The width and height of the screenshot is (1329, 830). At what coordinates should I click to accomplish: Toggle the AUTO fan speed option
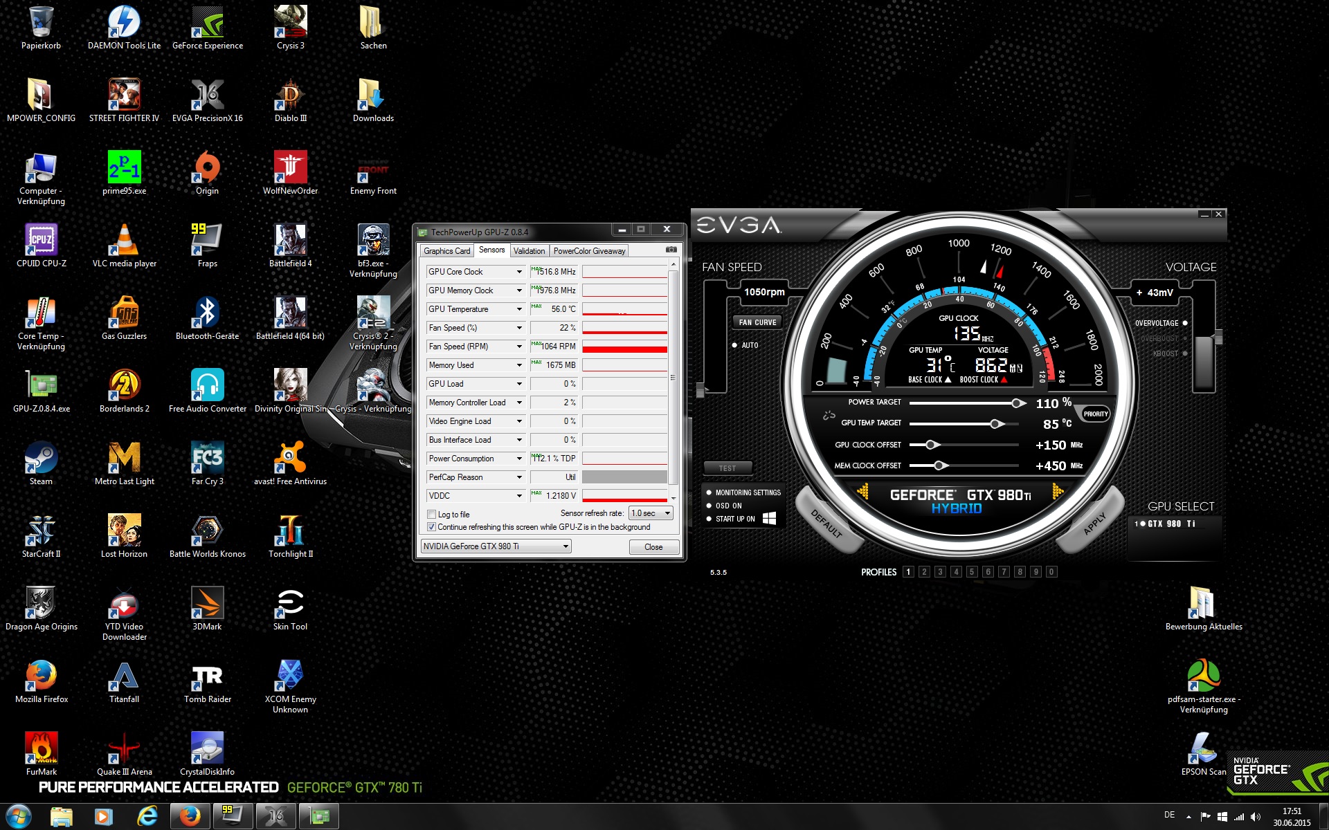click(734, 345)
